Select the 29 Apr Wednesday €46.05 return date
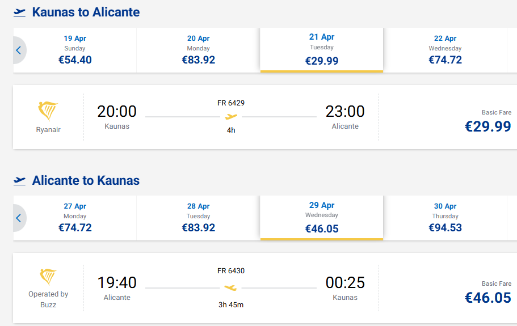 click(322, 218)
